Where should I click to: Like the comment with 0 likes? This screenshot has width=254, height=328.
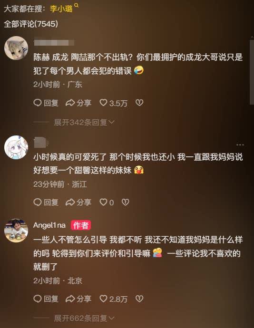[x=107, y=203]
